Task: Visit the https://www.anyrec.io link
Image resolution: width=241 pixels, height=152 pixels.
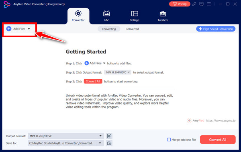Action: pos(221,121)
